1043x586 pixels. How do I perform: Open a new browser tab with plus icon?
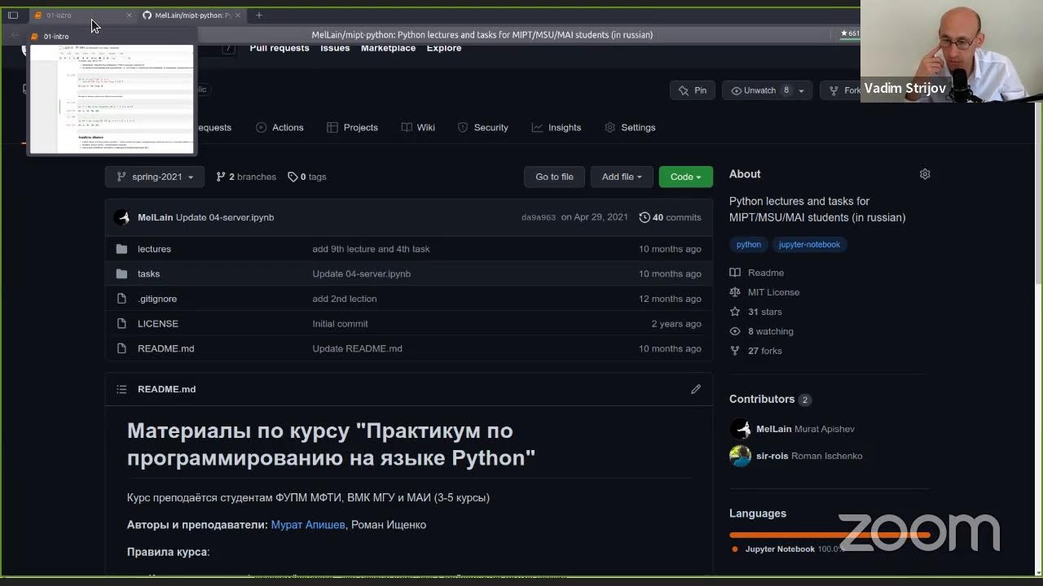point(259,15)
